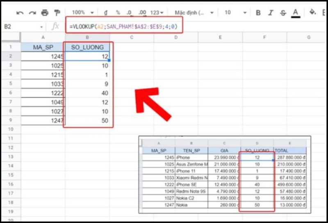Image resolution: width=328 pixels, height=223 pixels.
Task: Select row 15 header
Action: coord(11,175)
